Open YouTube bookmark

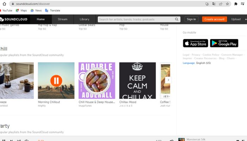coord(6,11)
